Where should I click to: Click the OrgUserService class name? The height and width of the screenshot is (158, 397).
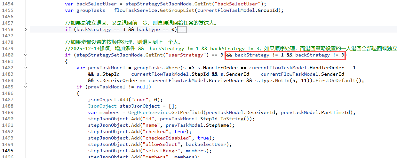[x=144, y=112]
